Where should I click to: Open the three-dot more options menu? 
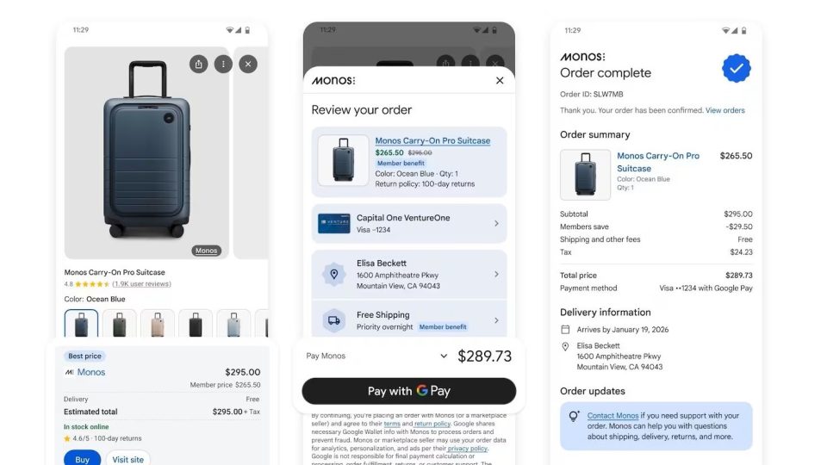(x=223, y=64)
